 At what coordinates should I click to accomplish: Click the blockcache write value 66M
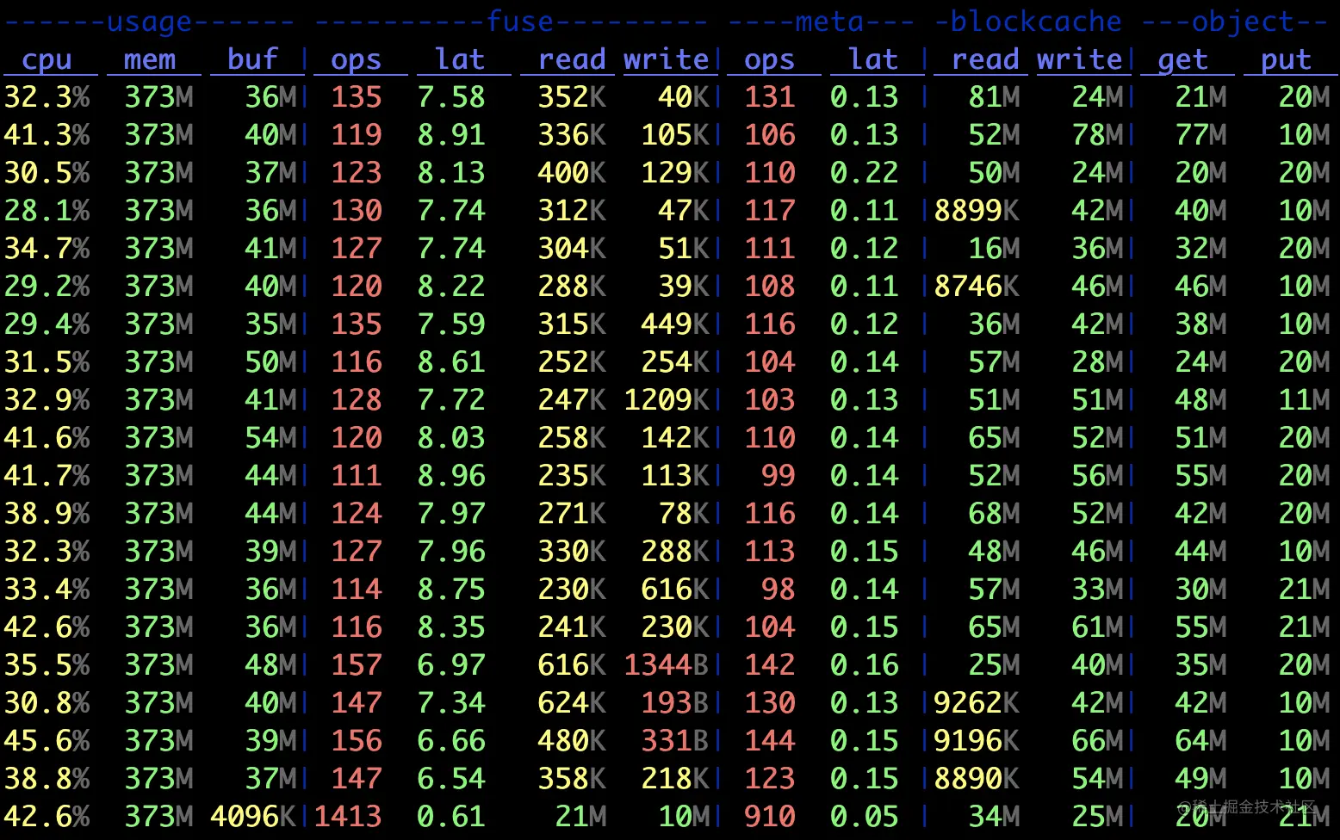[x=1097, y=741]
